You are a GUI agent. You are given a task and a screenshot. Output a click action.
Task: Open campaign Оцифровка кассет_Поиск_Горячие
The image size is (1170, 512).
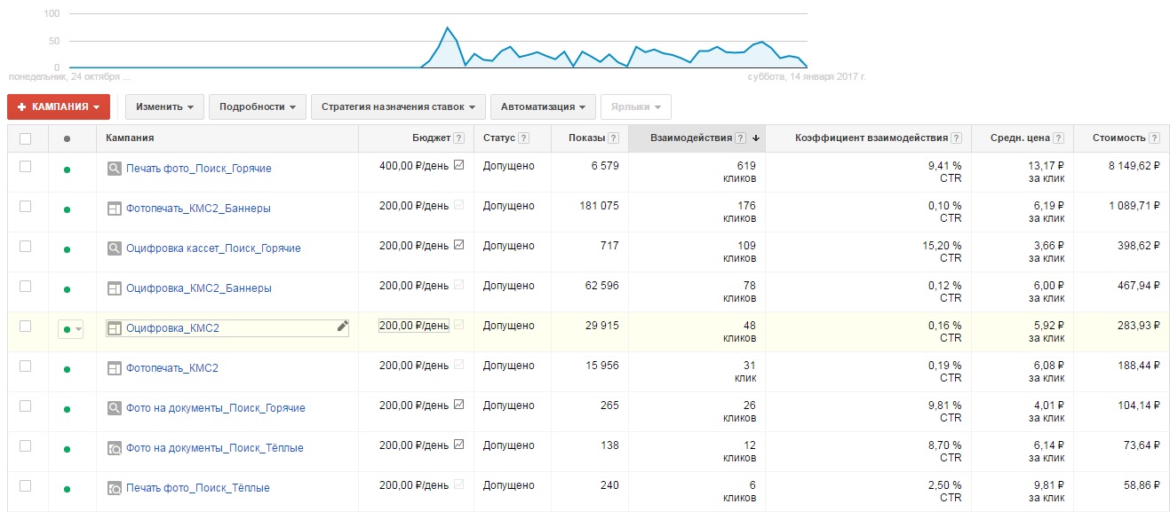pyautogui.click(x=213, y=248)
